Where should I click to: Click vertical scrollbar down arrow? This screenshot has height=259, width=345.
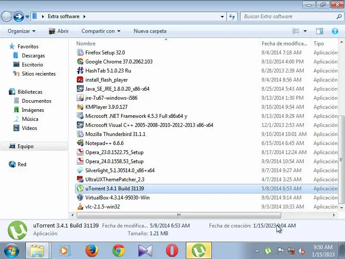coord(342,208)
